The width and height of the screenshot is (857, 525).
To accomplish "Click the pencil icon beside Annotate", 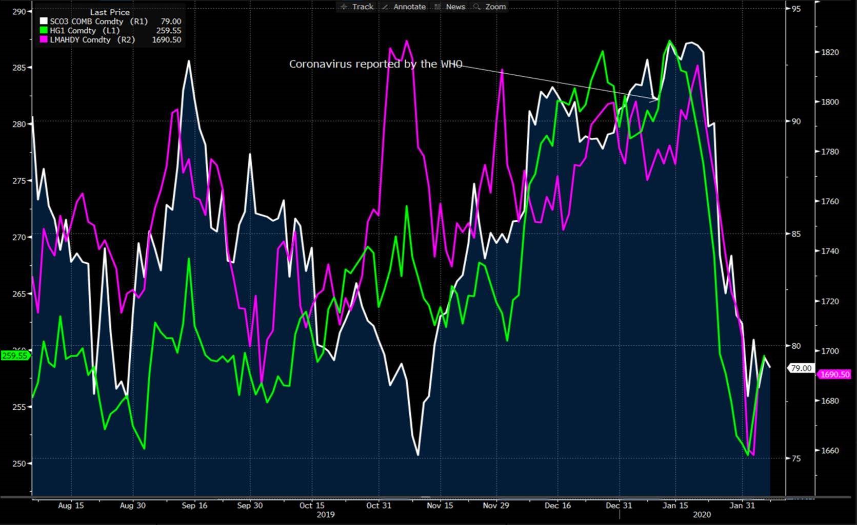I will pyautogui.click(x=385, y=7).
